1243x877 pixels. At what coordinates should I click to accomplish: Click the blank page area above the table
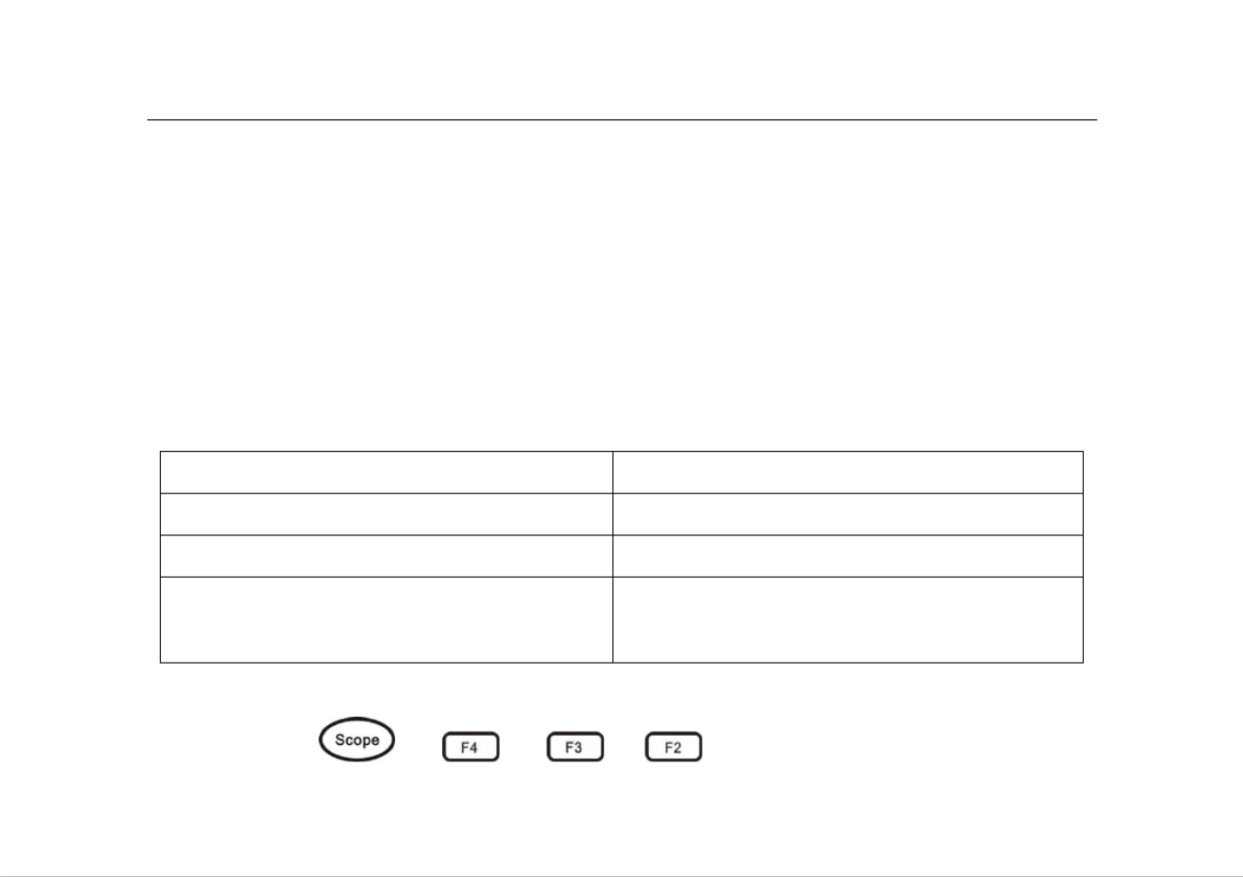tap(622, 285)
